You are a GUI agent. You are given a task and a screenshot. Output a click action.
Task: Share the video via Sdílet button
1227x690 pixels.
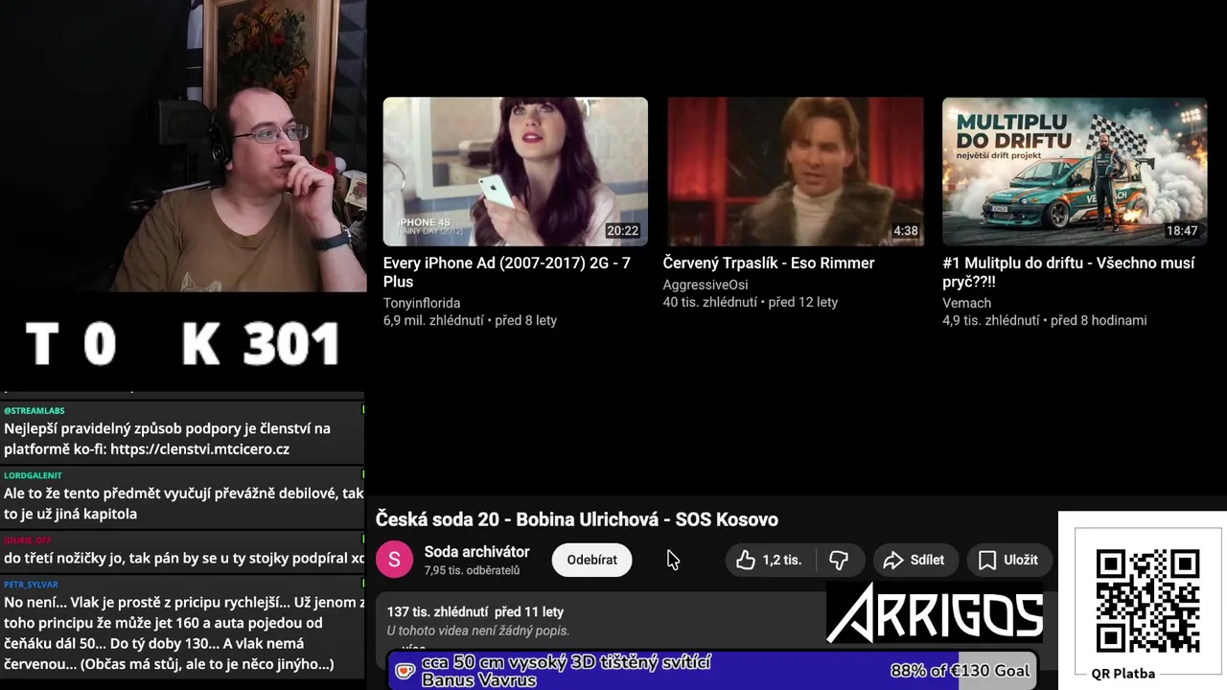914,560
